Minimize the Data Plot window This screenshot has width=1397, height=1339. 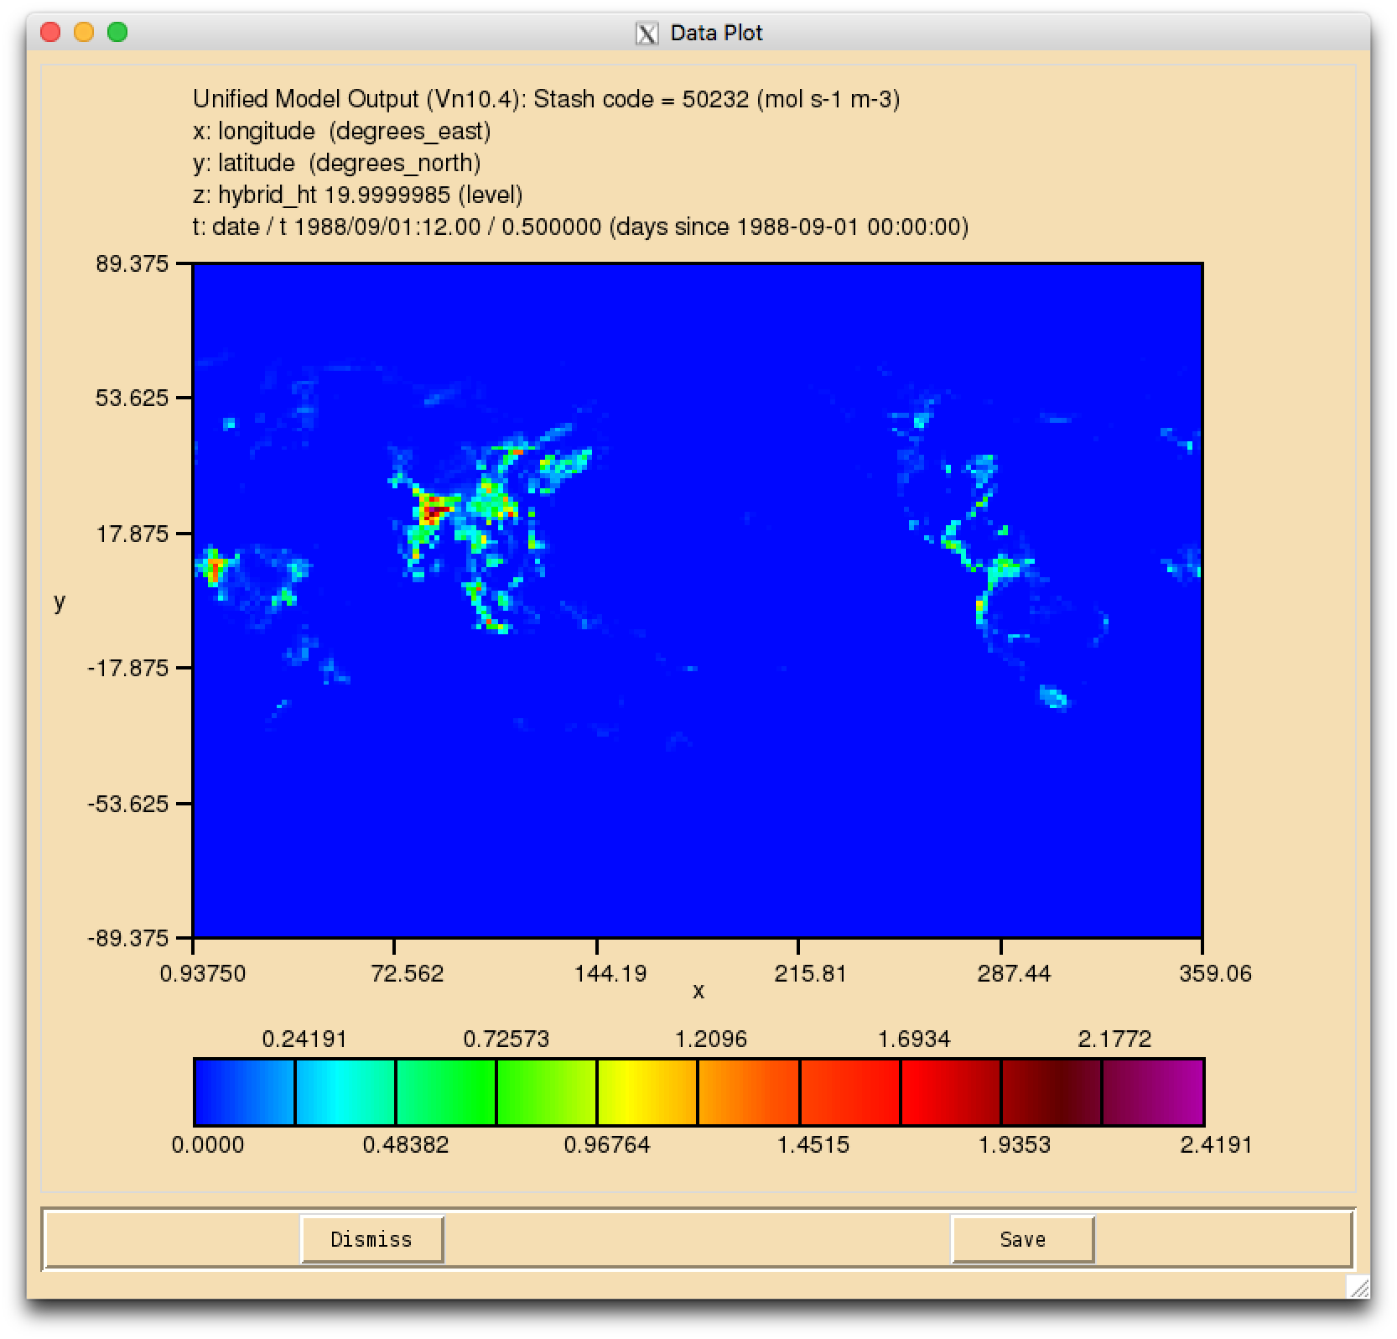84,33
